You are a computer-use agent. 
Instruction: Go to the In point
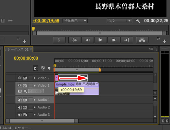[x=74, y=40]
